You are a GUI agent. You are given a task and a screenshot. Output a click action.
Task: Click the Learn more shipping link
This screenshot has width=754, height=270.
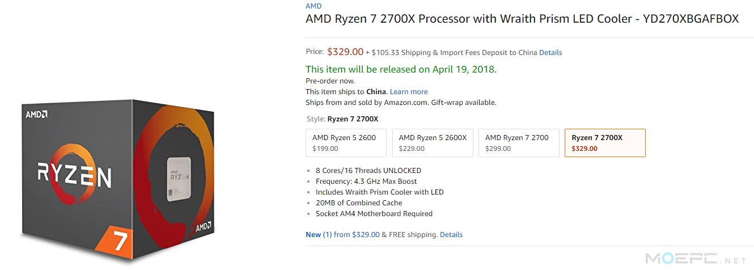click(409, 92)
